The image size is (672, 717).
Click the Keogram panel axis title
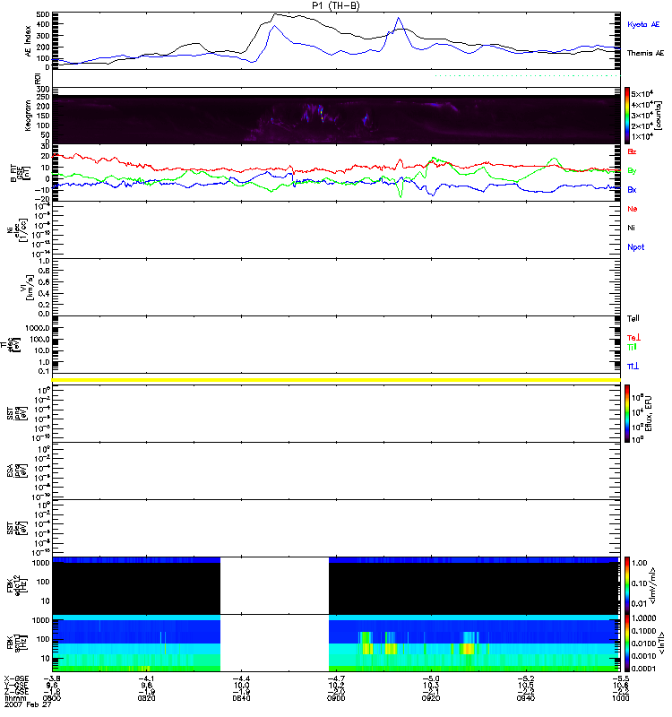pyautogui.click(x=28, y=116)
